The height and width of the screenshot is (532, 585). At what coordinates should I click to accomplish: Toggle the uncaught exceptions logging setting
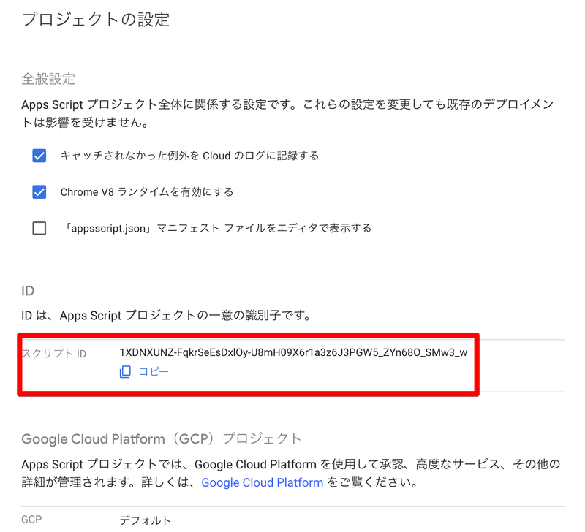click(x=39, y=156)
